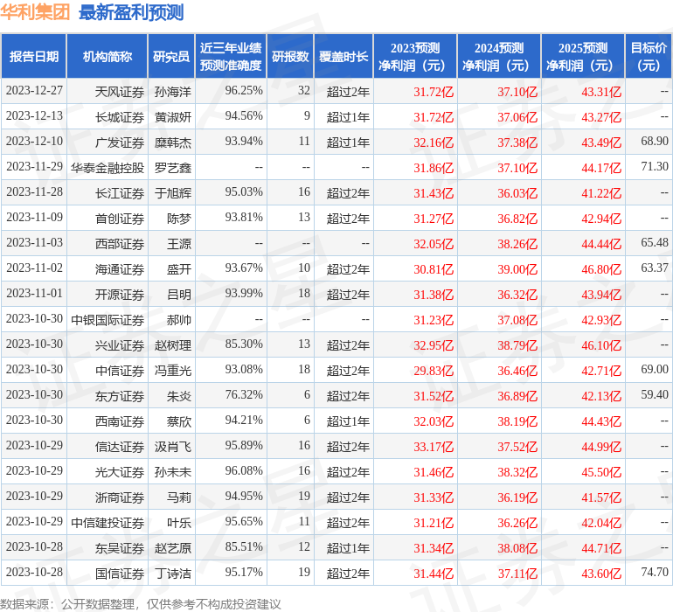Open the 华利集团 title link

coord(35,12)
